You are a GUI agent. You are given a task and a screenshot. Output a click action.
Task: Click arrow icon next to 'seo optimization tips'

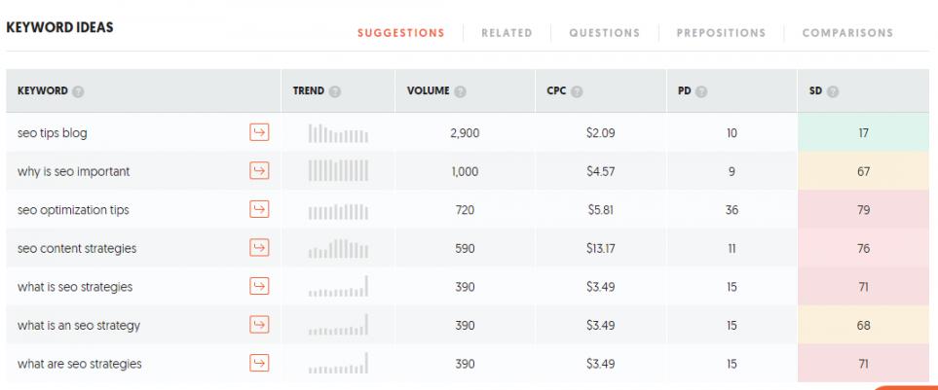259,209
